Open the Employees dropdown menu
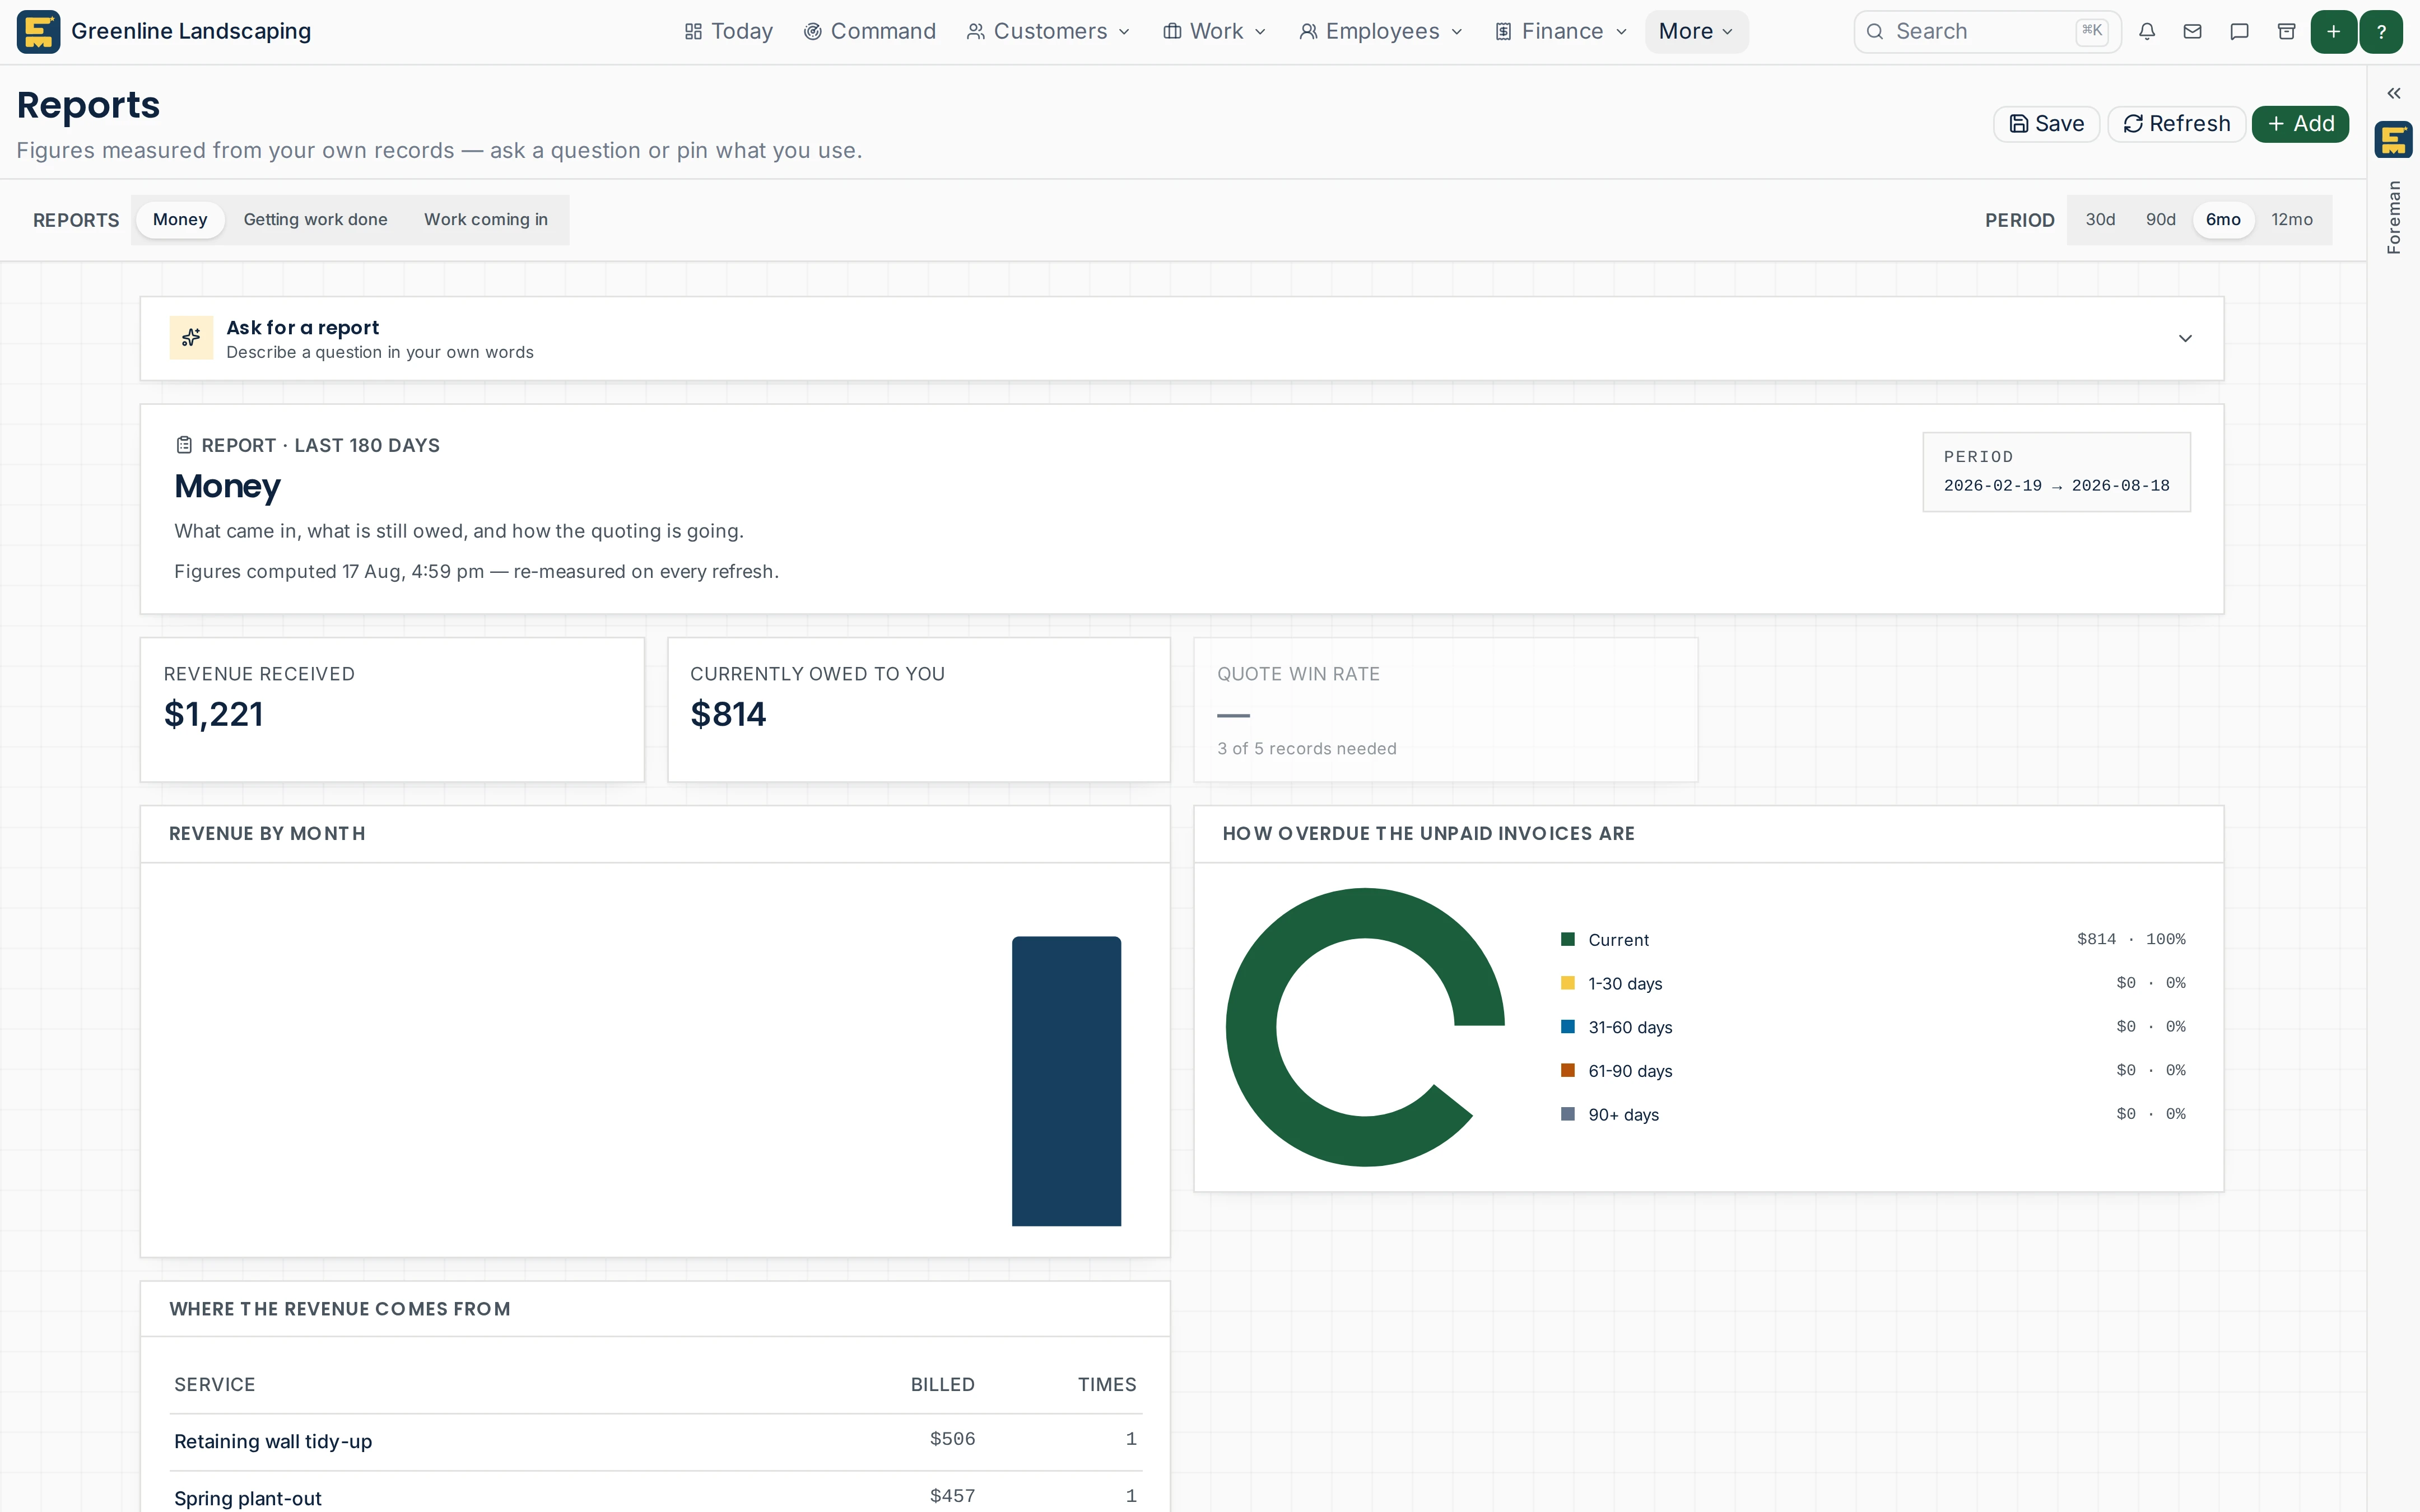 (1381, 32)
